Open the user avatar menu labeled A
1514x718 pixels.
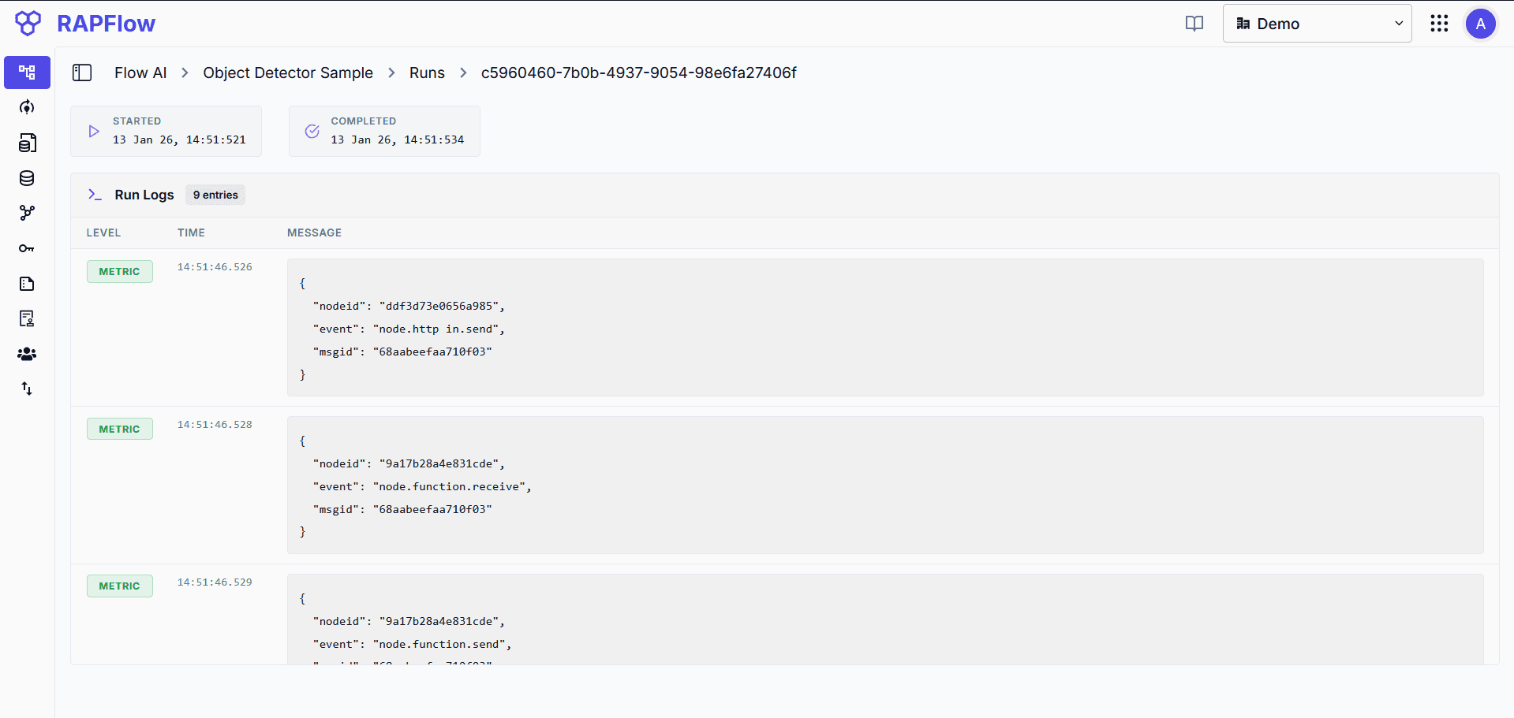1480,24
